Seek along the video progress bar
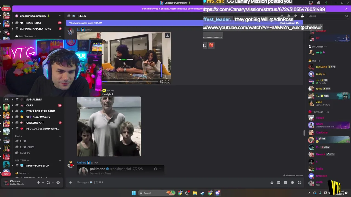Image resolution: width=351 pixels, height=197 pixels. [x=130, y=82]
